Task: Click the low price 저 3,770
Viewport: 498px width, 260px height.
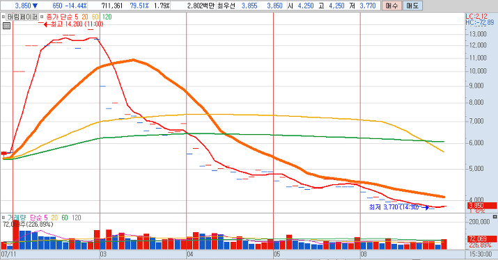Action: tap(362, 6)
